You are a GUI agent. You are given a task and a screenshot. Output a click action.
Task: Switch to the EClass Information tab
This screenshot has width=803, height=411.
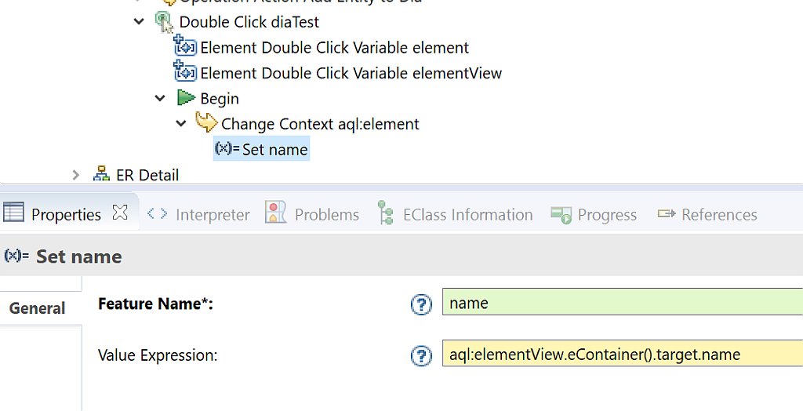[455, 213]
